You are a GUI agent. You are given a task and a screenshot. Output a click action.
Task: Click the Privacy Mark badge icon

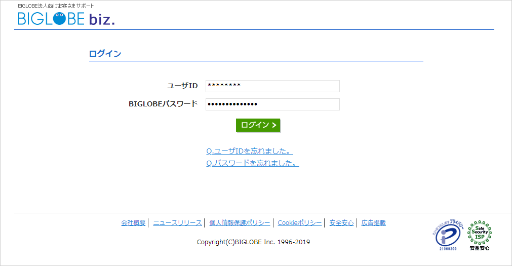448,235
